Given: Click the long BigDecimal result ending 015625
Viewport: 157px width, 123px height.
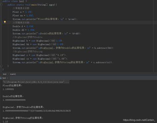Looking at the screenshot, I should pos(37,111).
